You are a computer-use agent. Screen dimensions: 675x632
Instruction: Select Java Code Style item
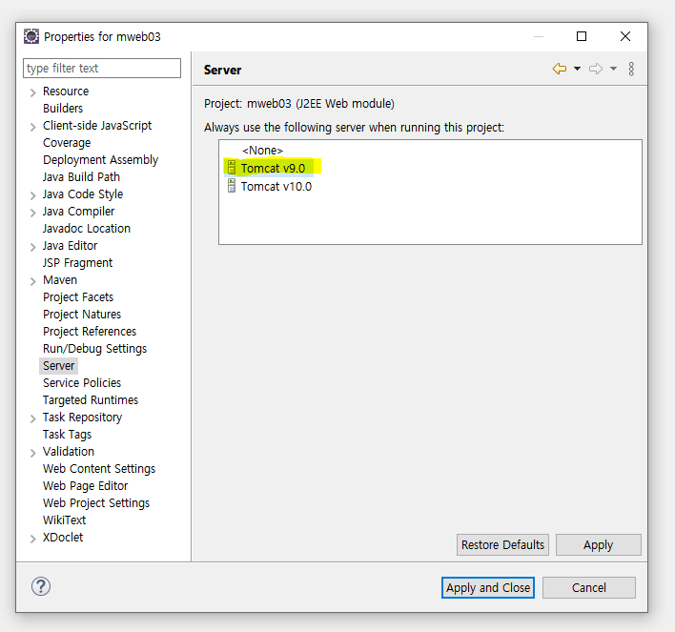click(83, 194)
